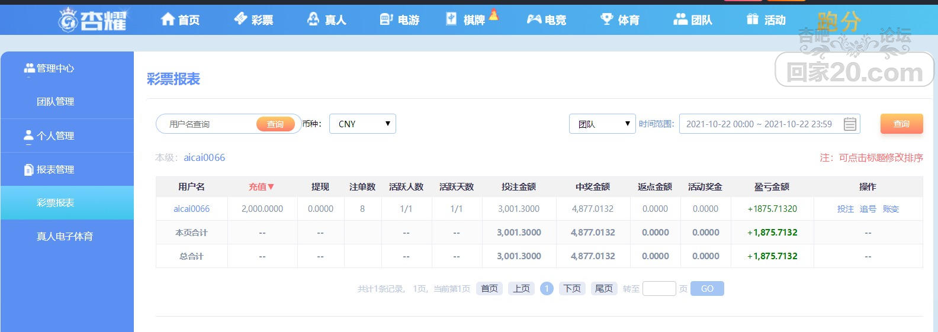Open the 电竞 gamepad icon

tap(534, 20)
